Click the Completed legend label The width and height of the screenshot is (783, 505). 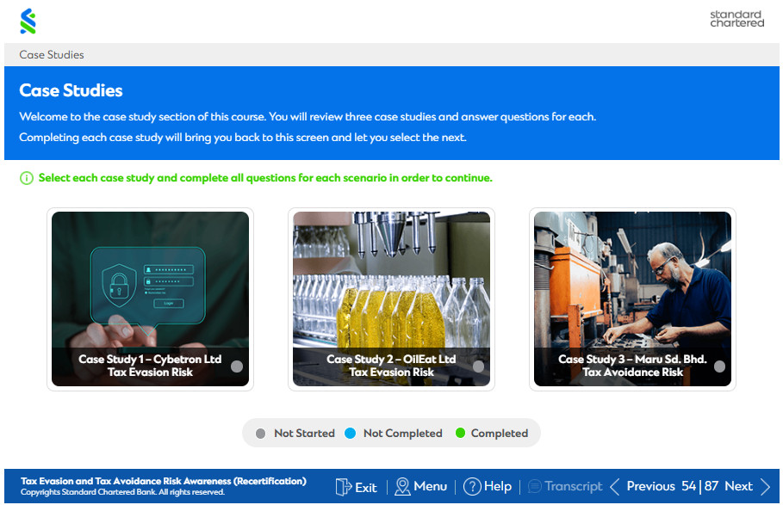tap(500, 434)
